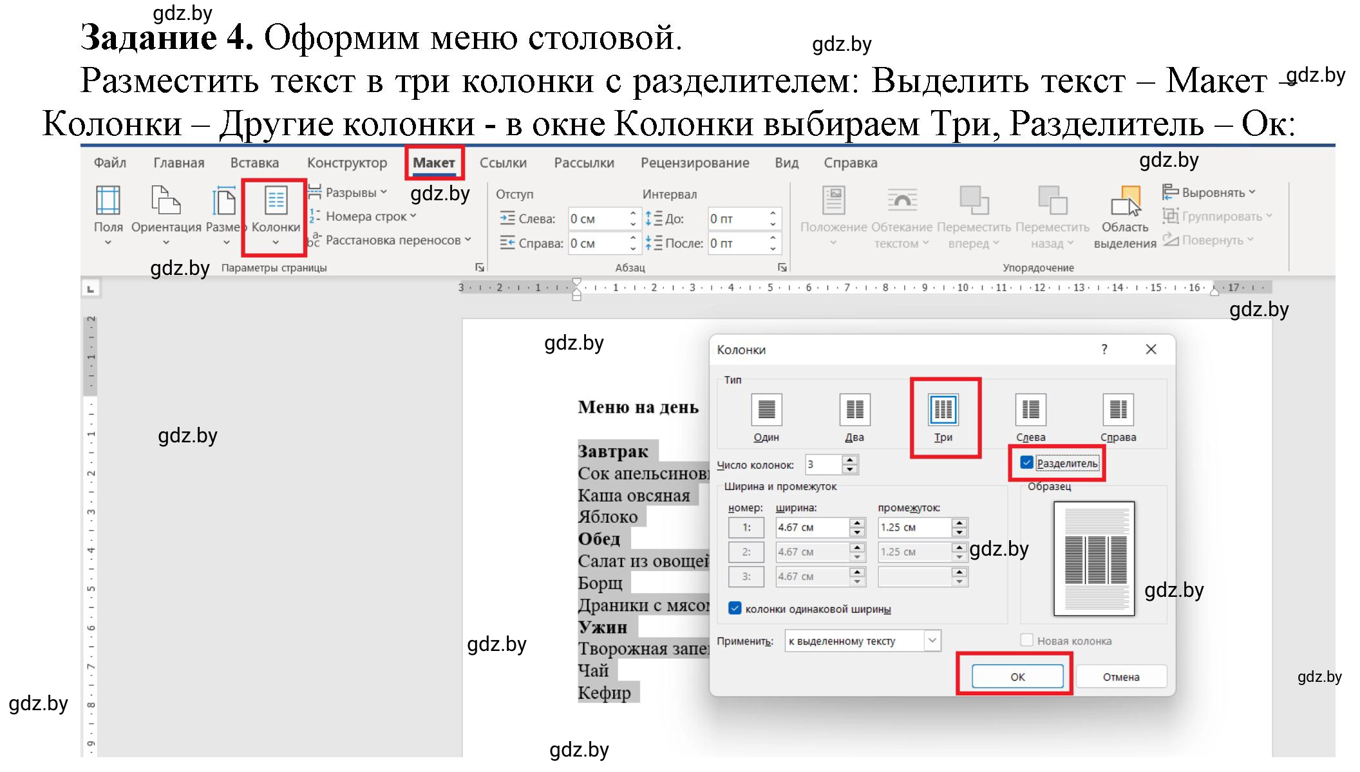The image size is (1360, 772).
Task: Click the Отступ Слева indent field
Action: 596,219
